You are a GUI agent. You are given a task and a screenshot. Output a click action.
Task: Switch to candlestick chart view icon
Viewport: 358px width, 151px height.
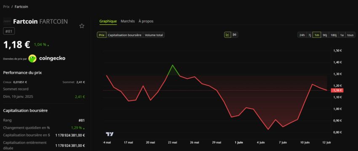[235, 35]
